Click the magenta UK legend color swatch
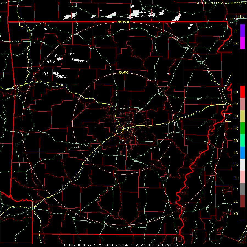Viewport: 247px width, 247px height. click(x=242, y=43)
